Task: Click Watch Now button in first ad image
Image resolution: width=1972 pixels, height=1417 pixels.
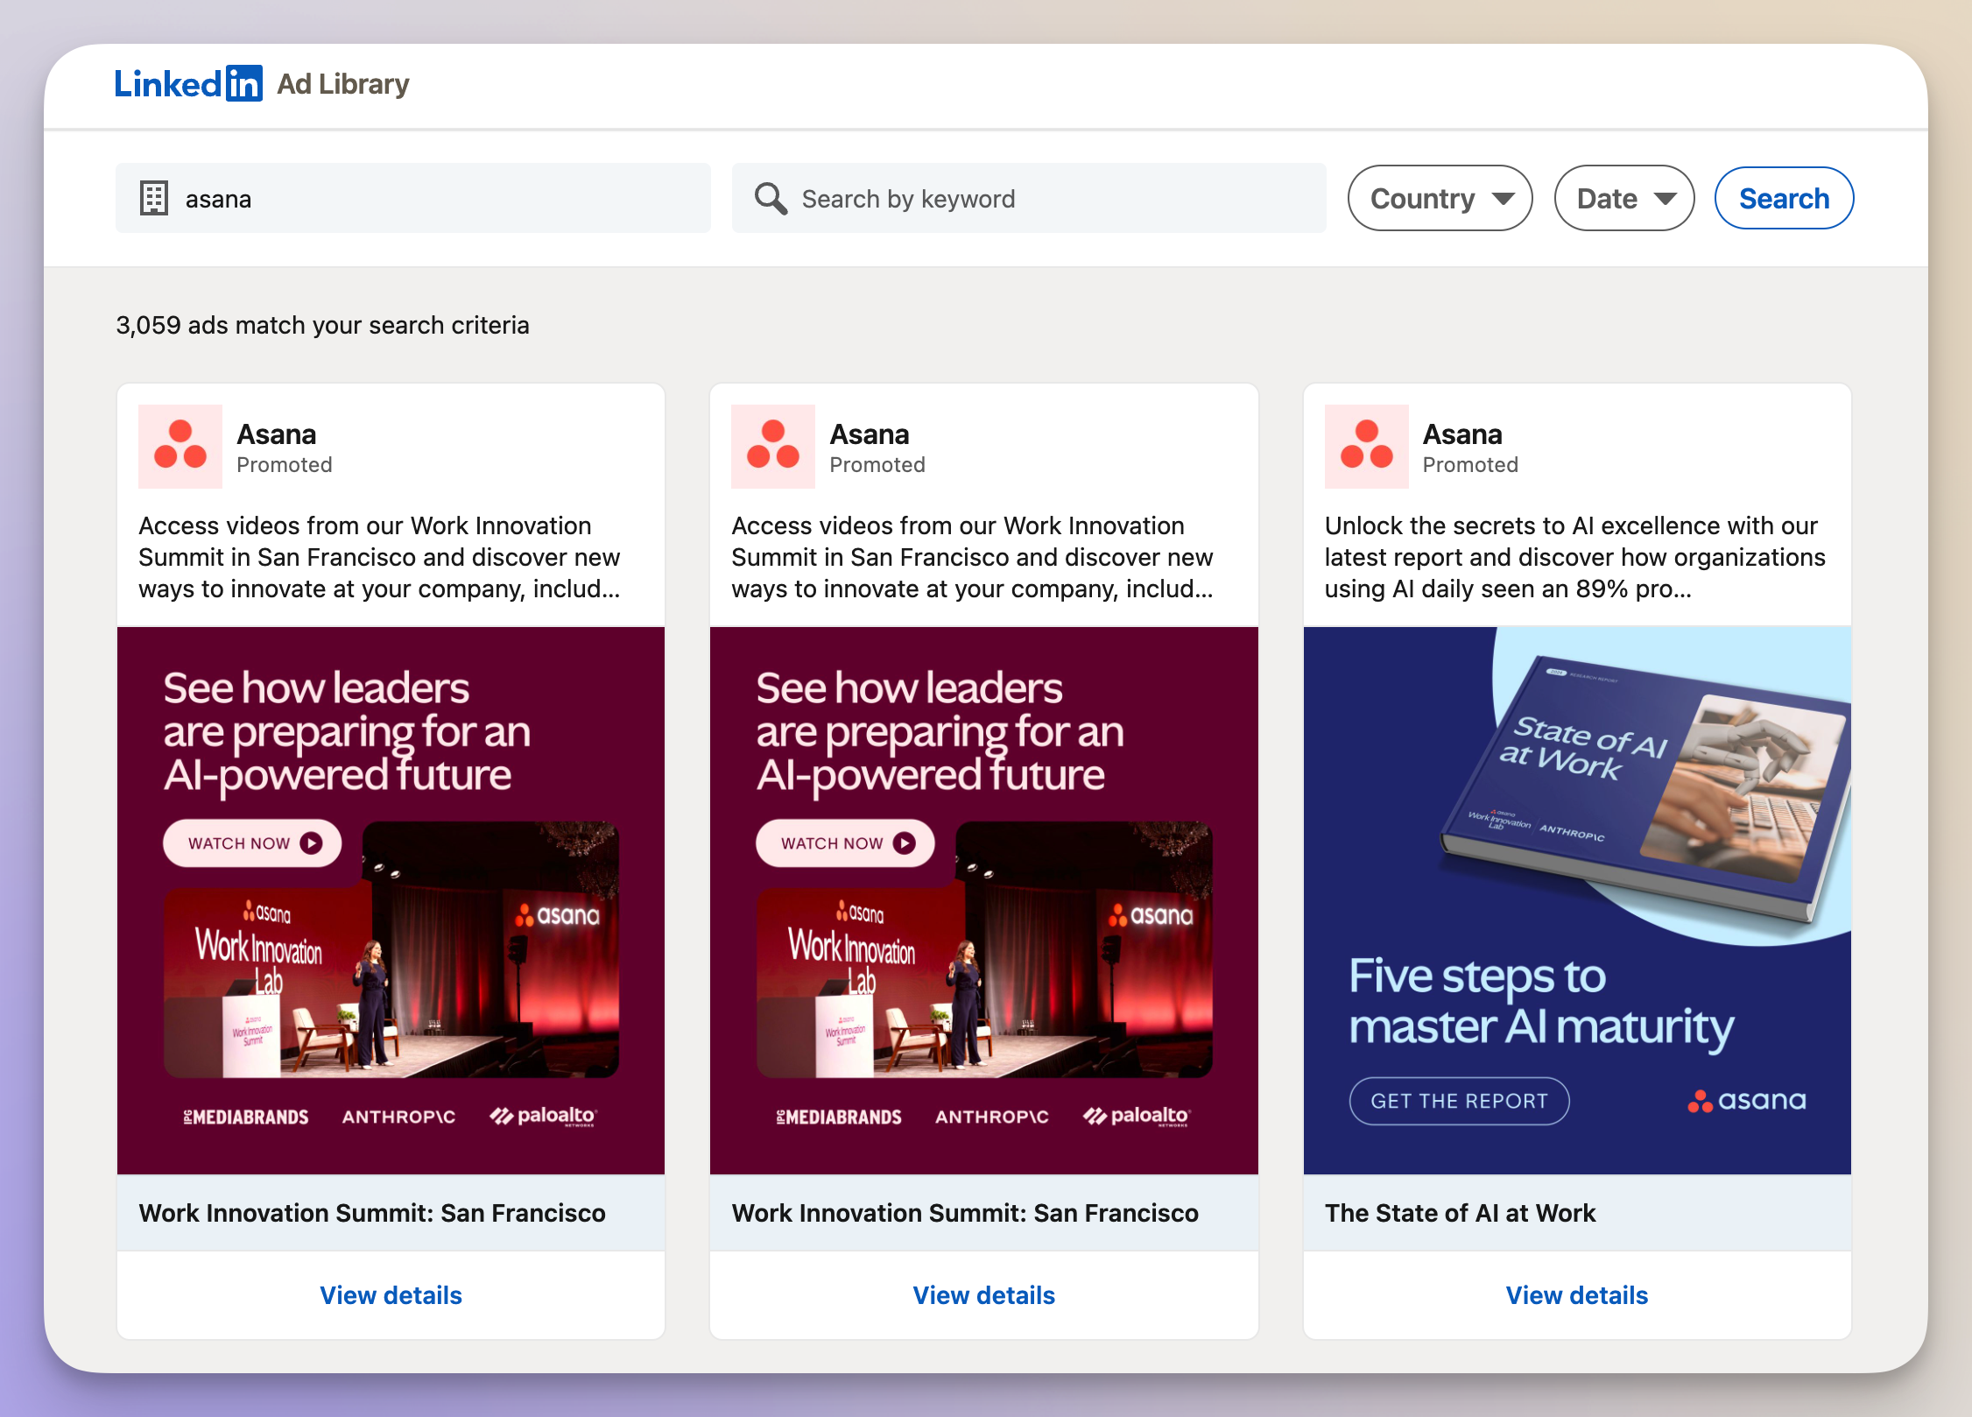Action: (x=252, y=843)
